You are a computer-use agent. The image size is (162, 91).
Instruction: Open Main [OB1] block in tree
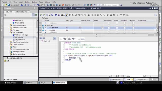pos(19,20)
